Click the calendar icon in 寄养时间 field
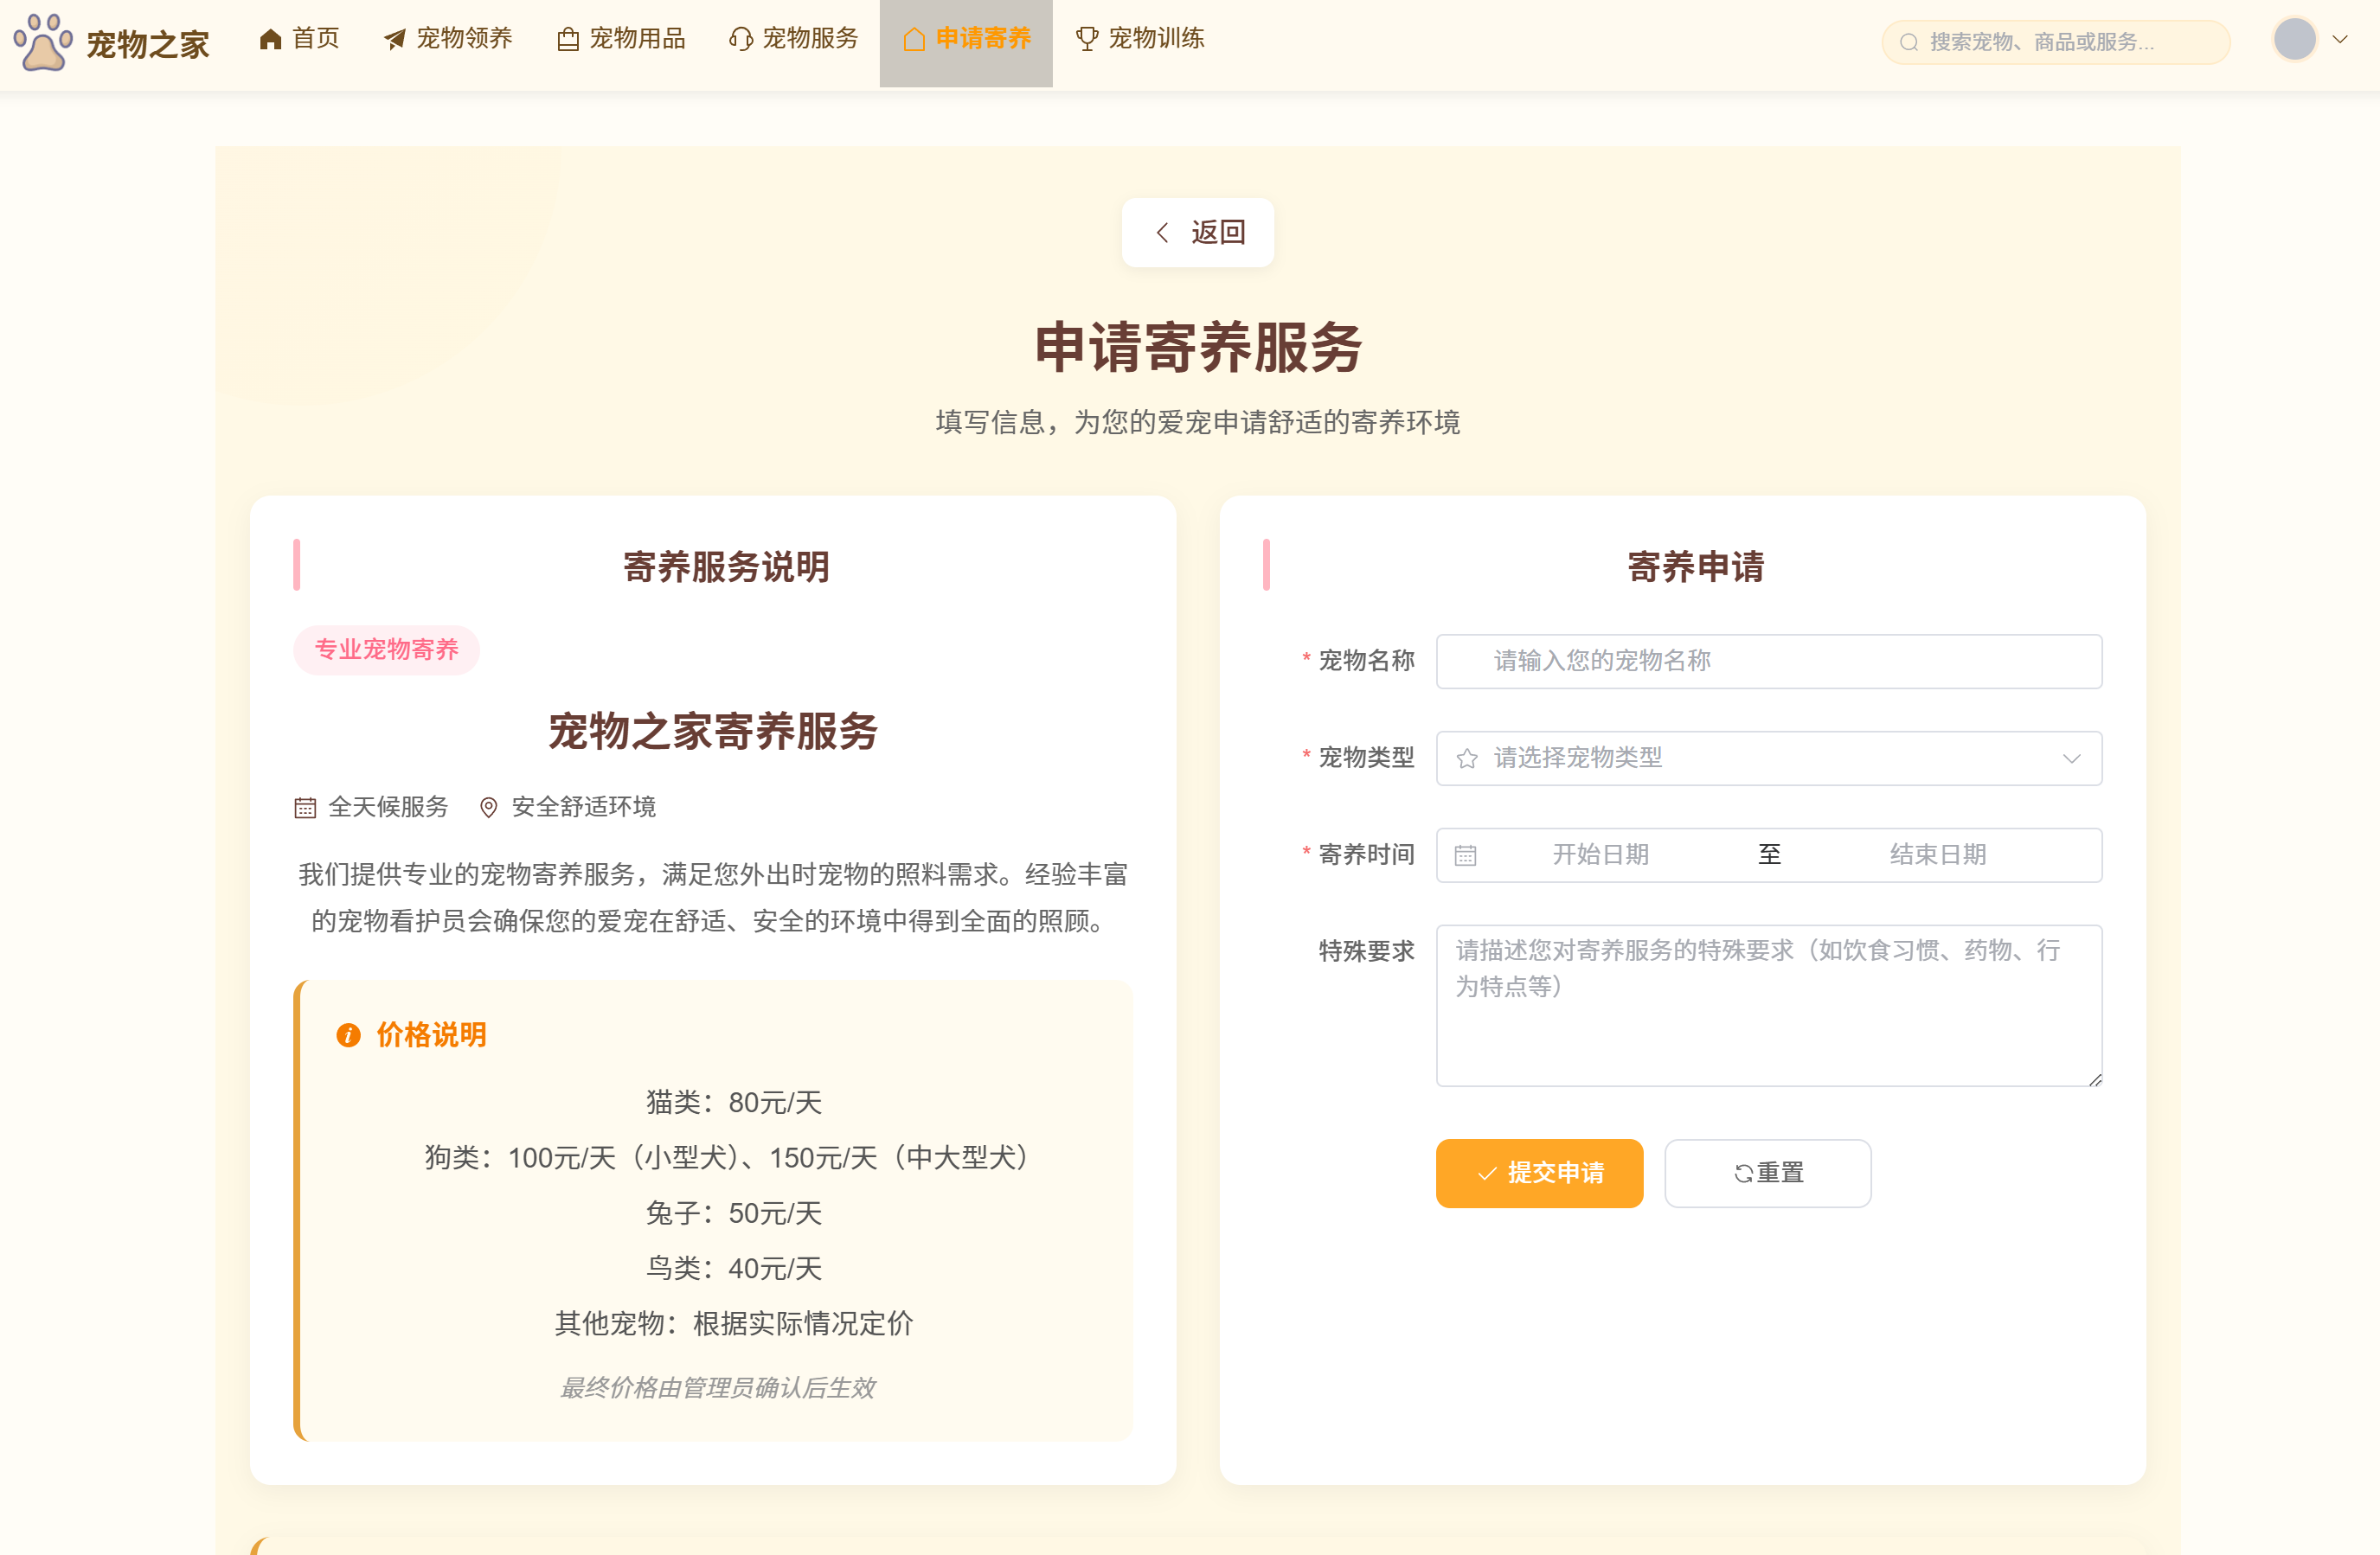Screen dimensions: 2380x1555 [1465, 854]
